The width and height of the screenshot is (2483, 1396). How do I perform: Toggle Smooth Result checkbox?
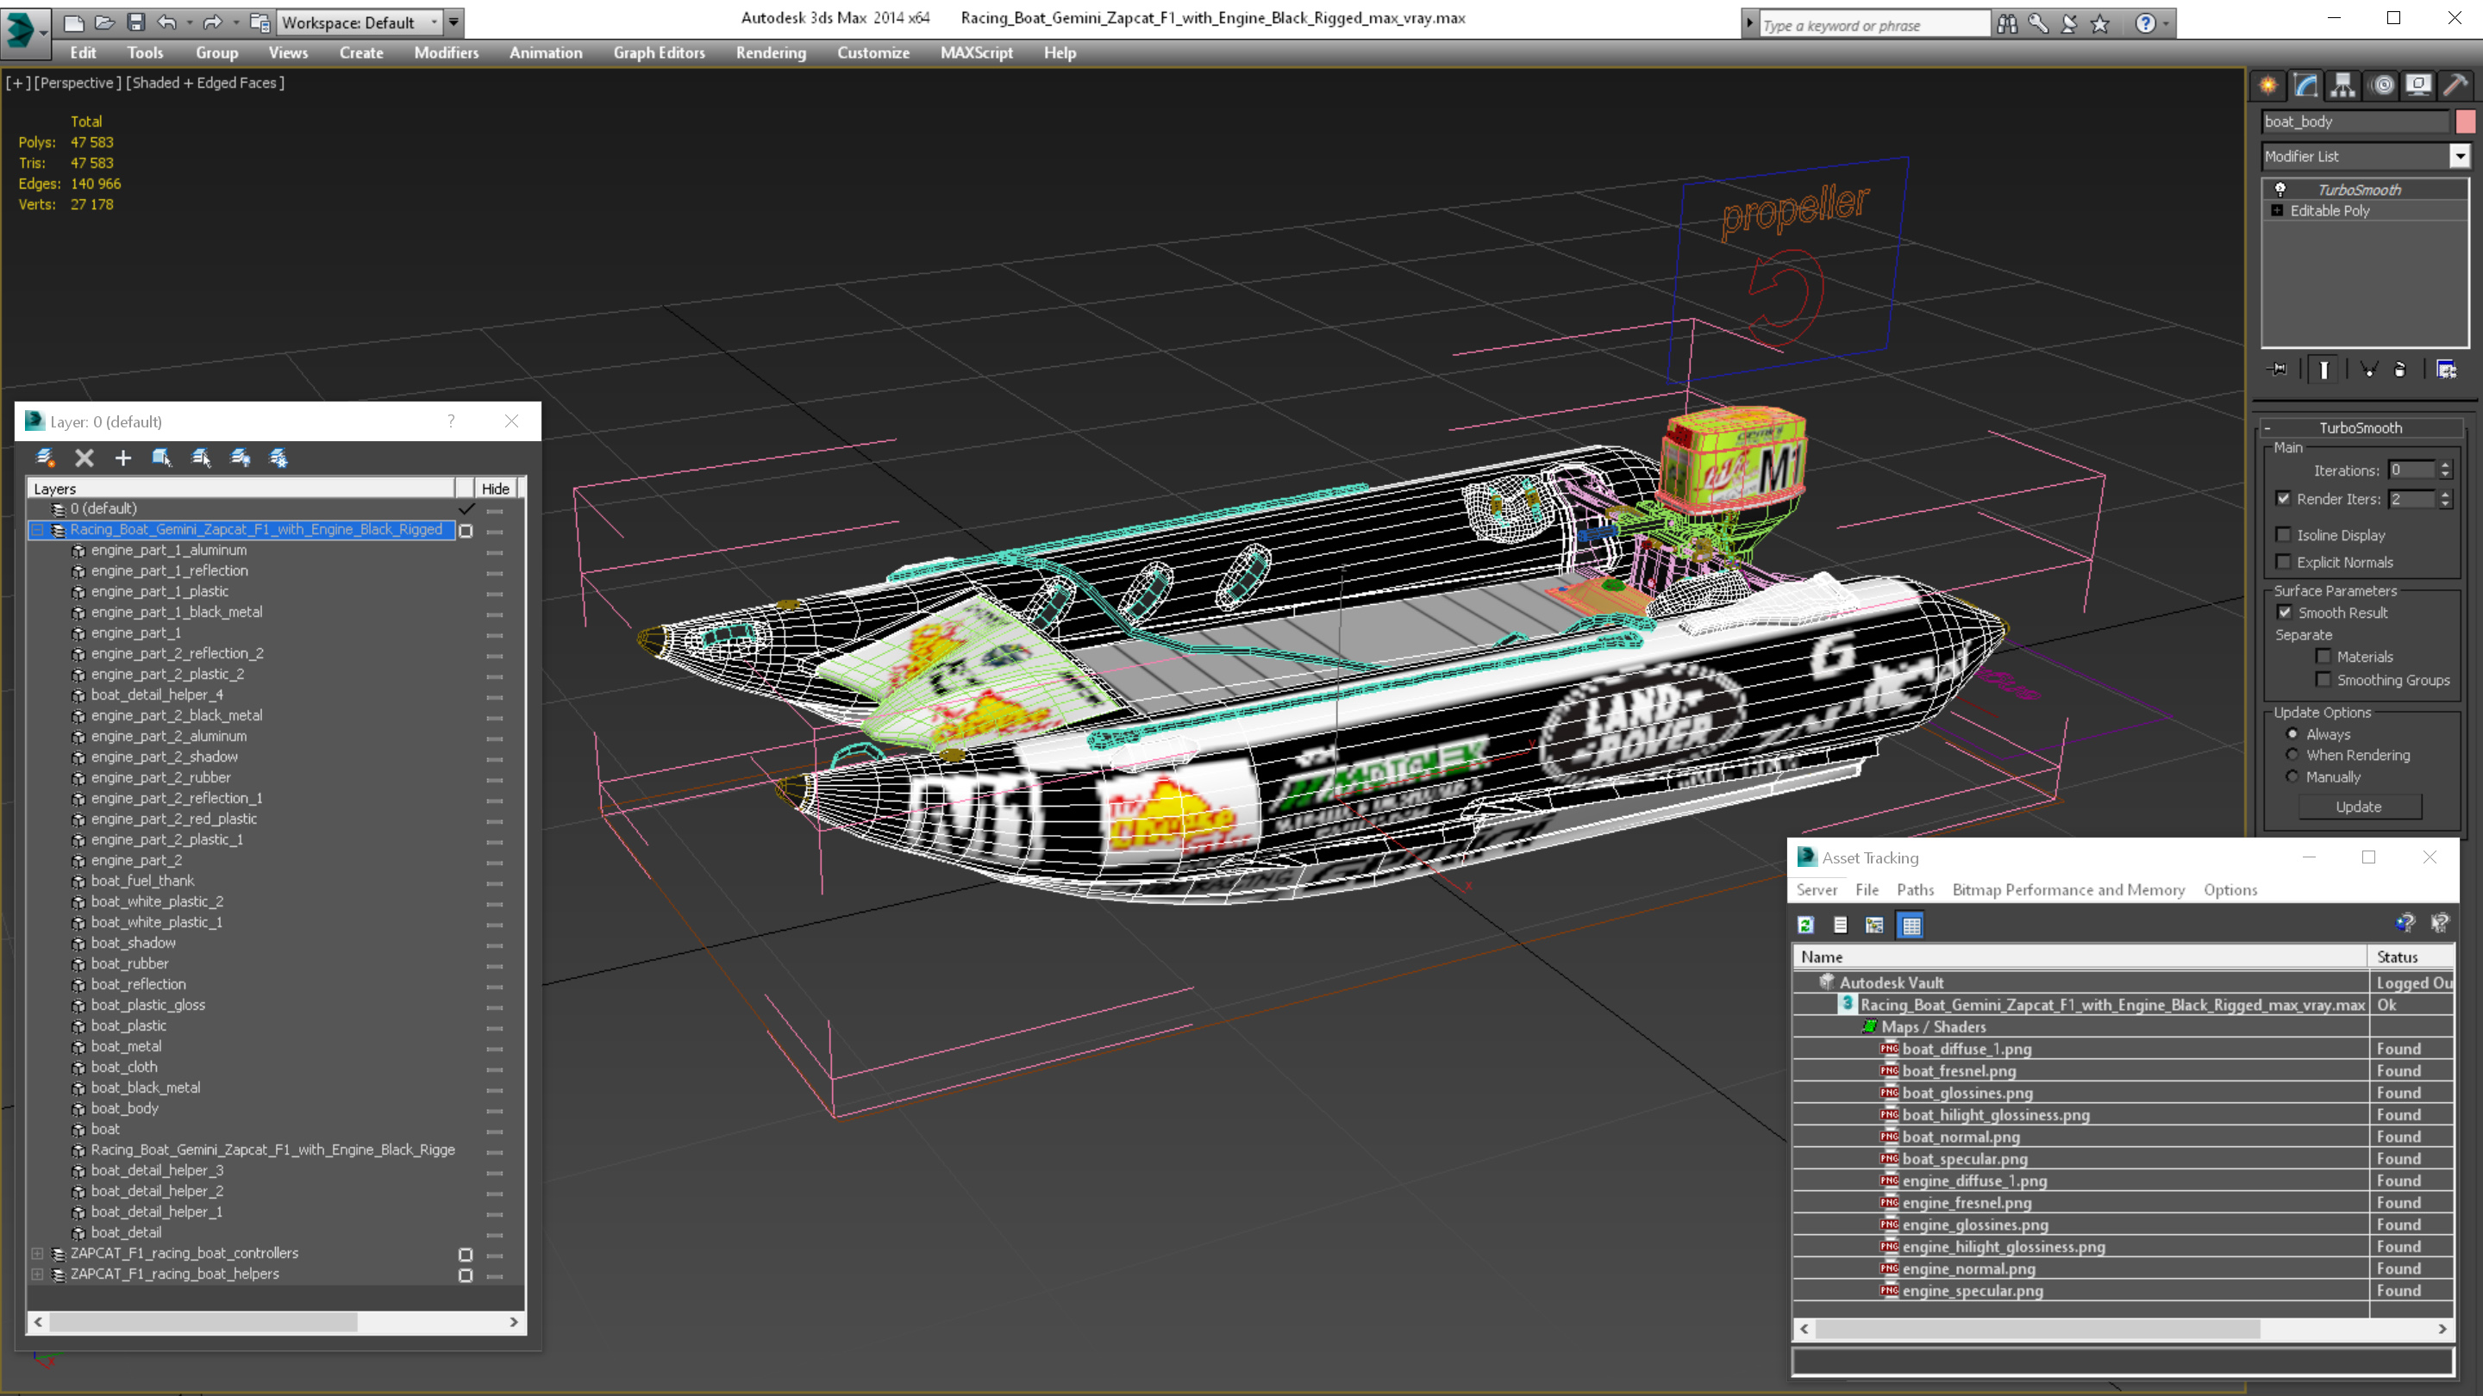tap(2285, 612)
